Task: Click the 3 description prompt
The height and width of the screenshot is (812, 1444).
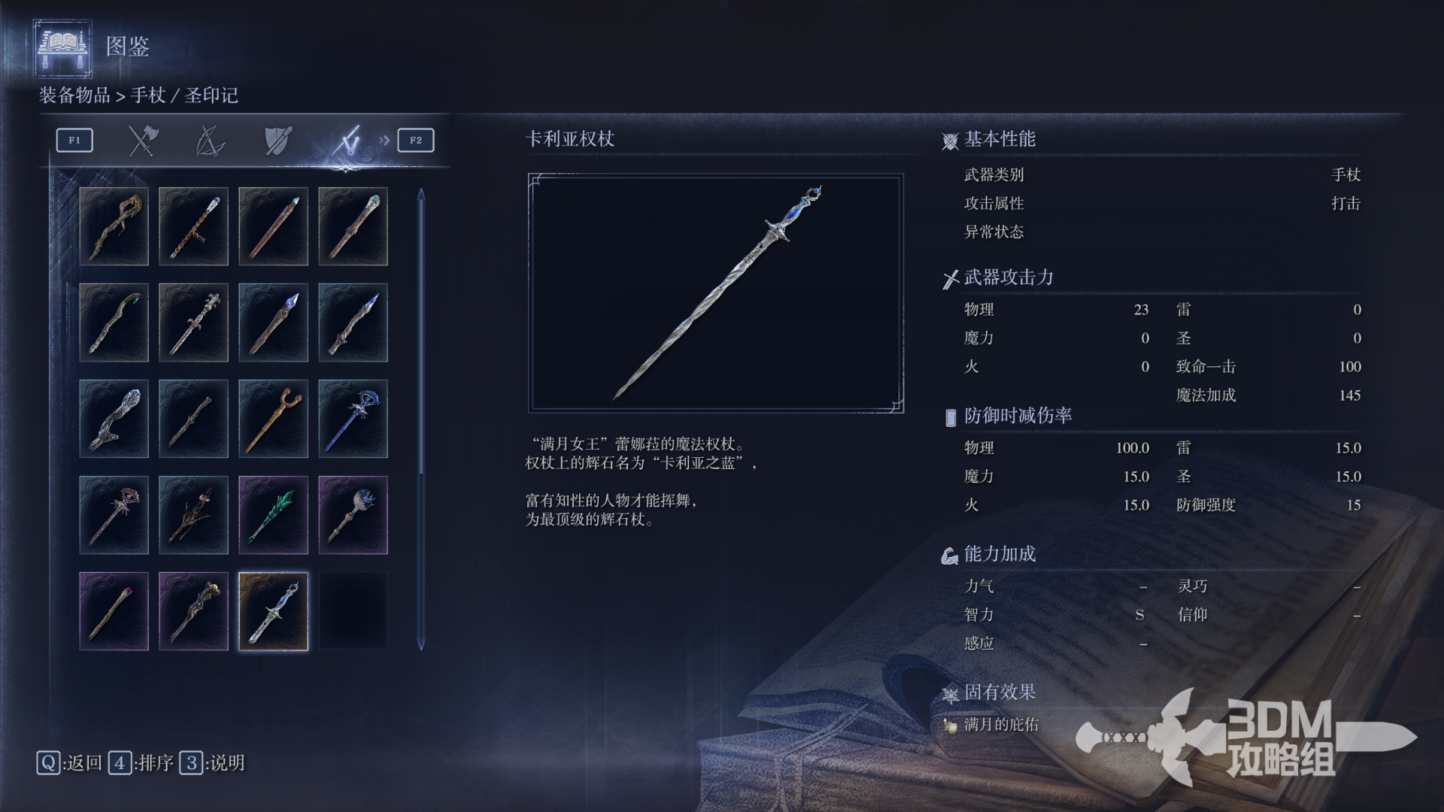Action: [x=212, y=763]
